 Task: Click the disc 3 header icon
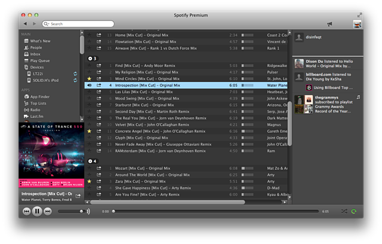pos(90,59)
